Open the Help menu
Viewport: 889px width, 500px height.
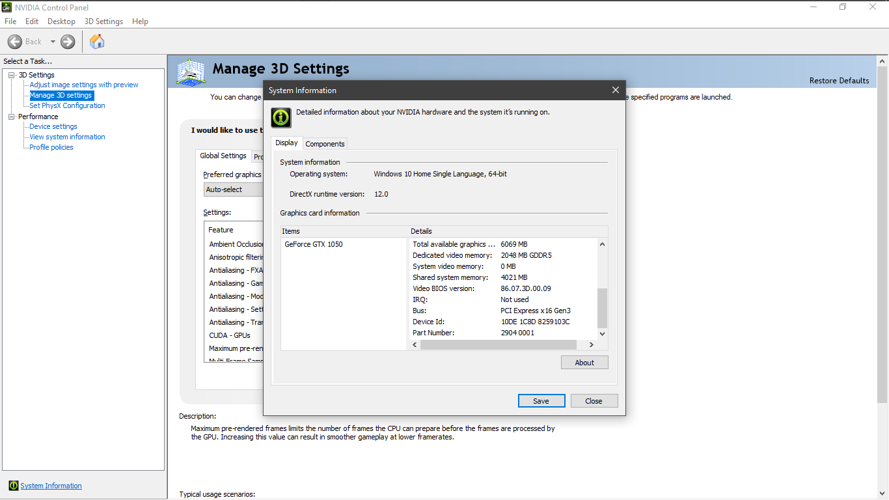pyautogui.click(x=141, y=21)
